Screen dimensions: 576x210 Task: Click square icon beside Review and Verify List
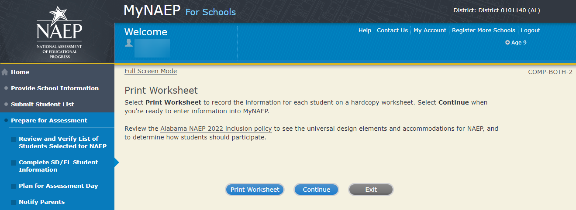(x=14, y=139)
